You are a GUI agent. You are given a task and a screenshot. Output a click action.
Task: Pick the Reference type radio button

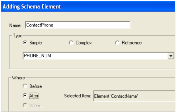[117, 43]
